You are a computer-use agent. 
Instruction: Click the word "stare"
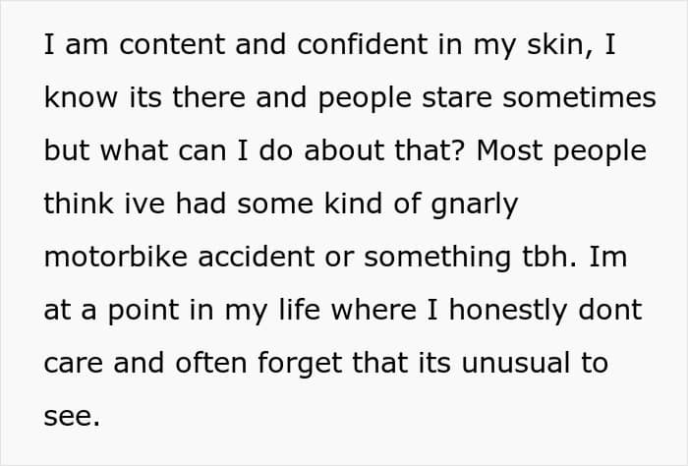tap(457, 97)
